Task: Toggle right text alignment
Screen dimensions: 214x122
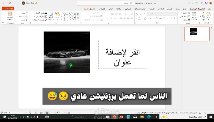Action: coord(132,18)
